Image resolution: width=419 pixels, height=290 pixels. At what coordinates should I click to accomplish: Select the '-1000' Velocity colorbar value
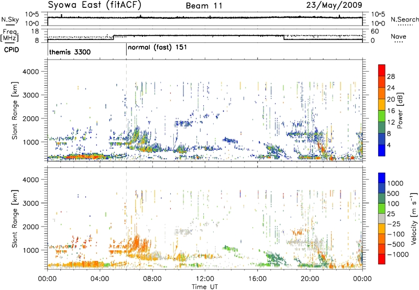point(398,254)
